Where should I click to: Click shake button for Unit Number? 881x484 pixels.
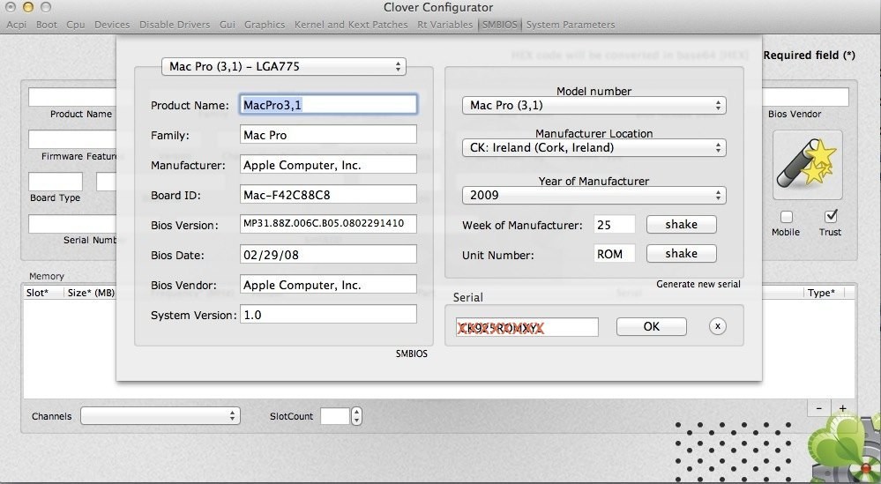coord(681,254)
